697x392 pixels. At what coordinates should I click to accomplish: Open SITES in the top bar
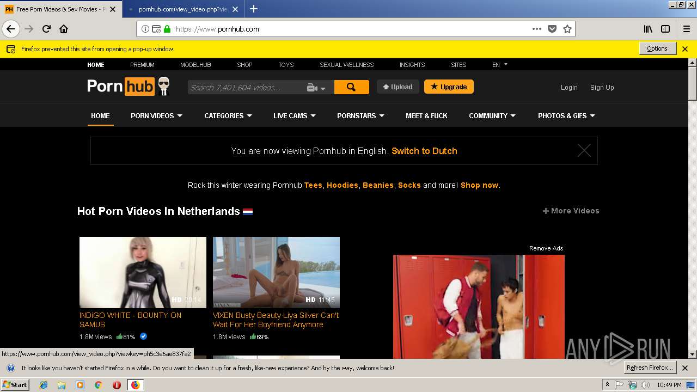pyautogui.click(x=458, y=65)
